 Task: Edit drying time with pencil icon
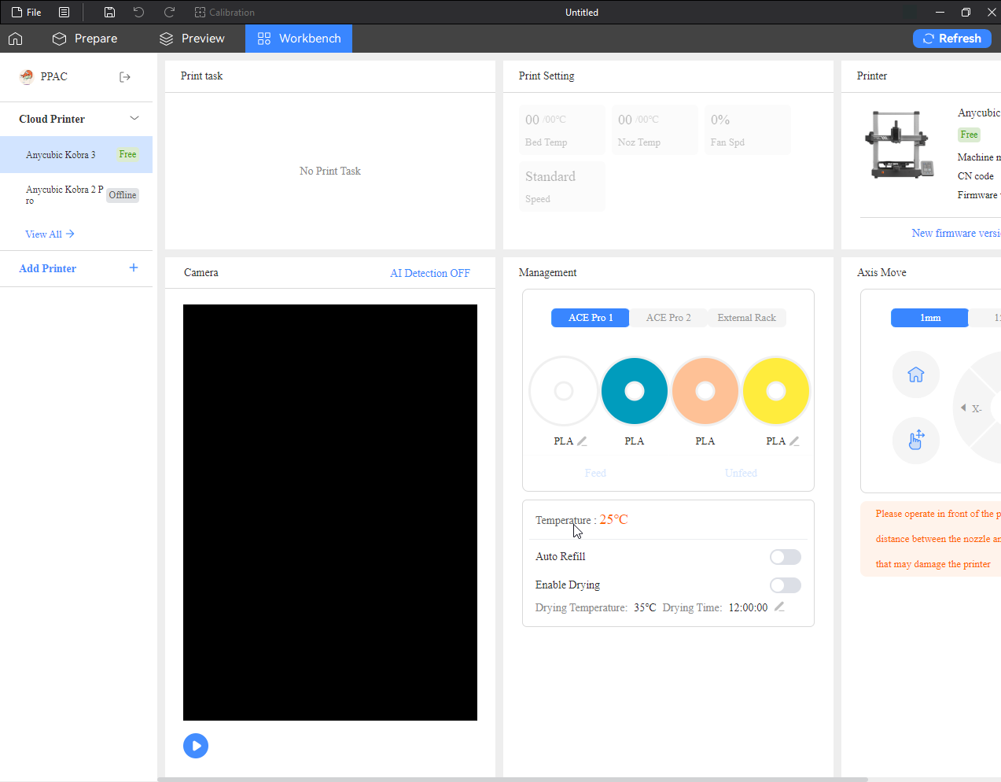click(779, 607)
